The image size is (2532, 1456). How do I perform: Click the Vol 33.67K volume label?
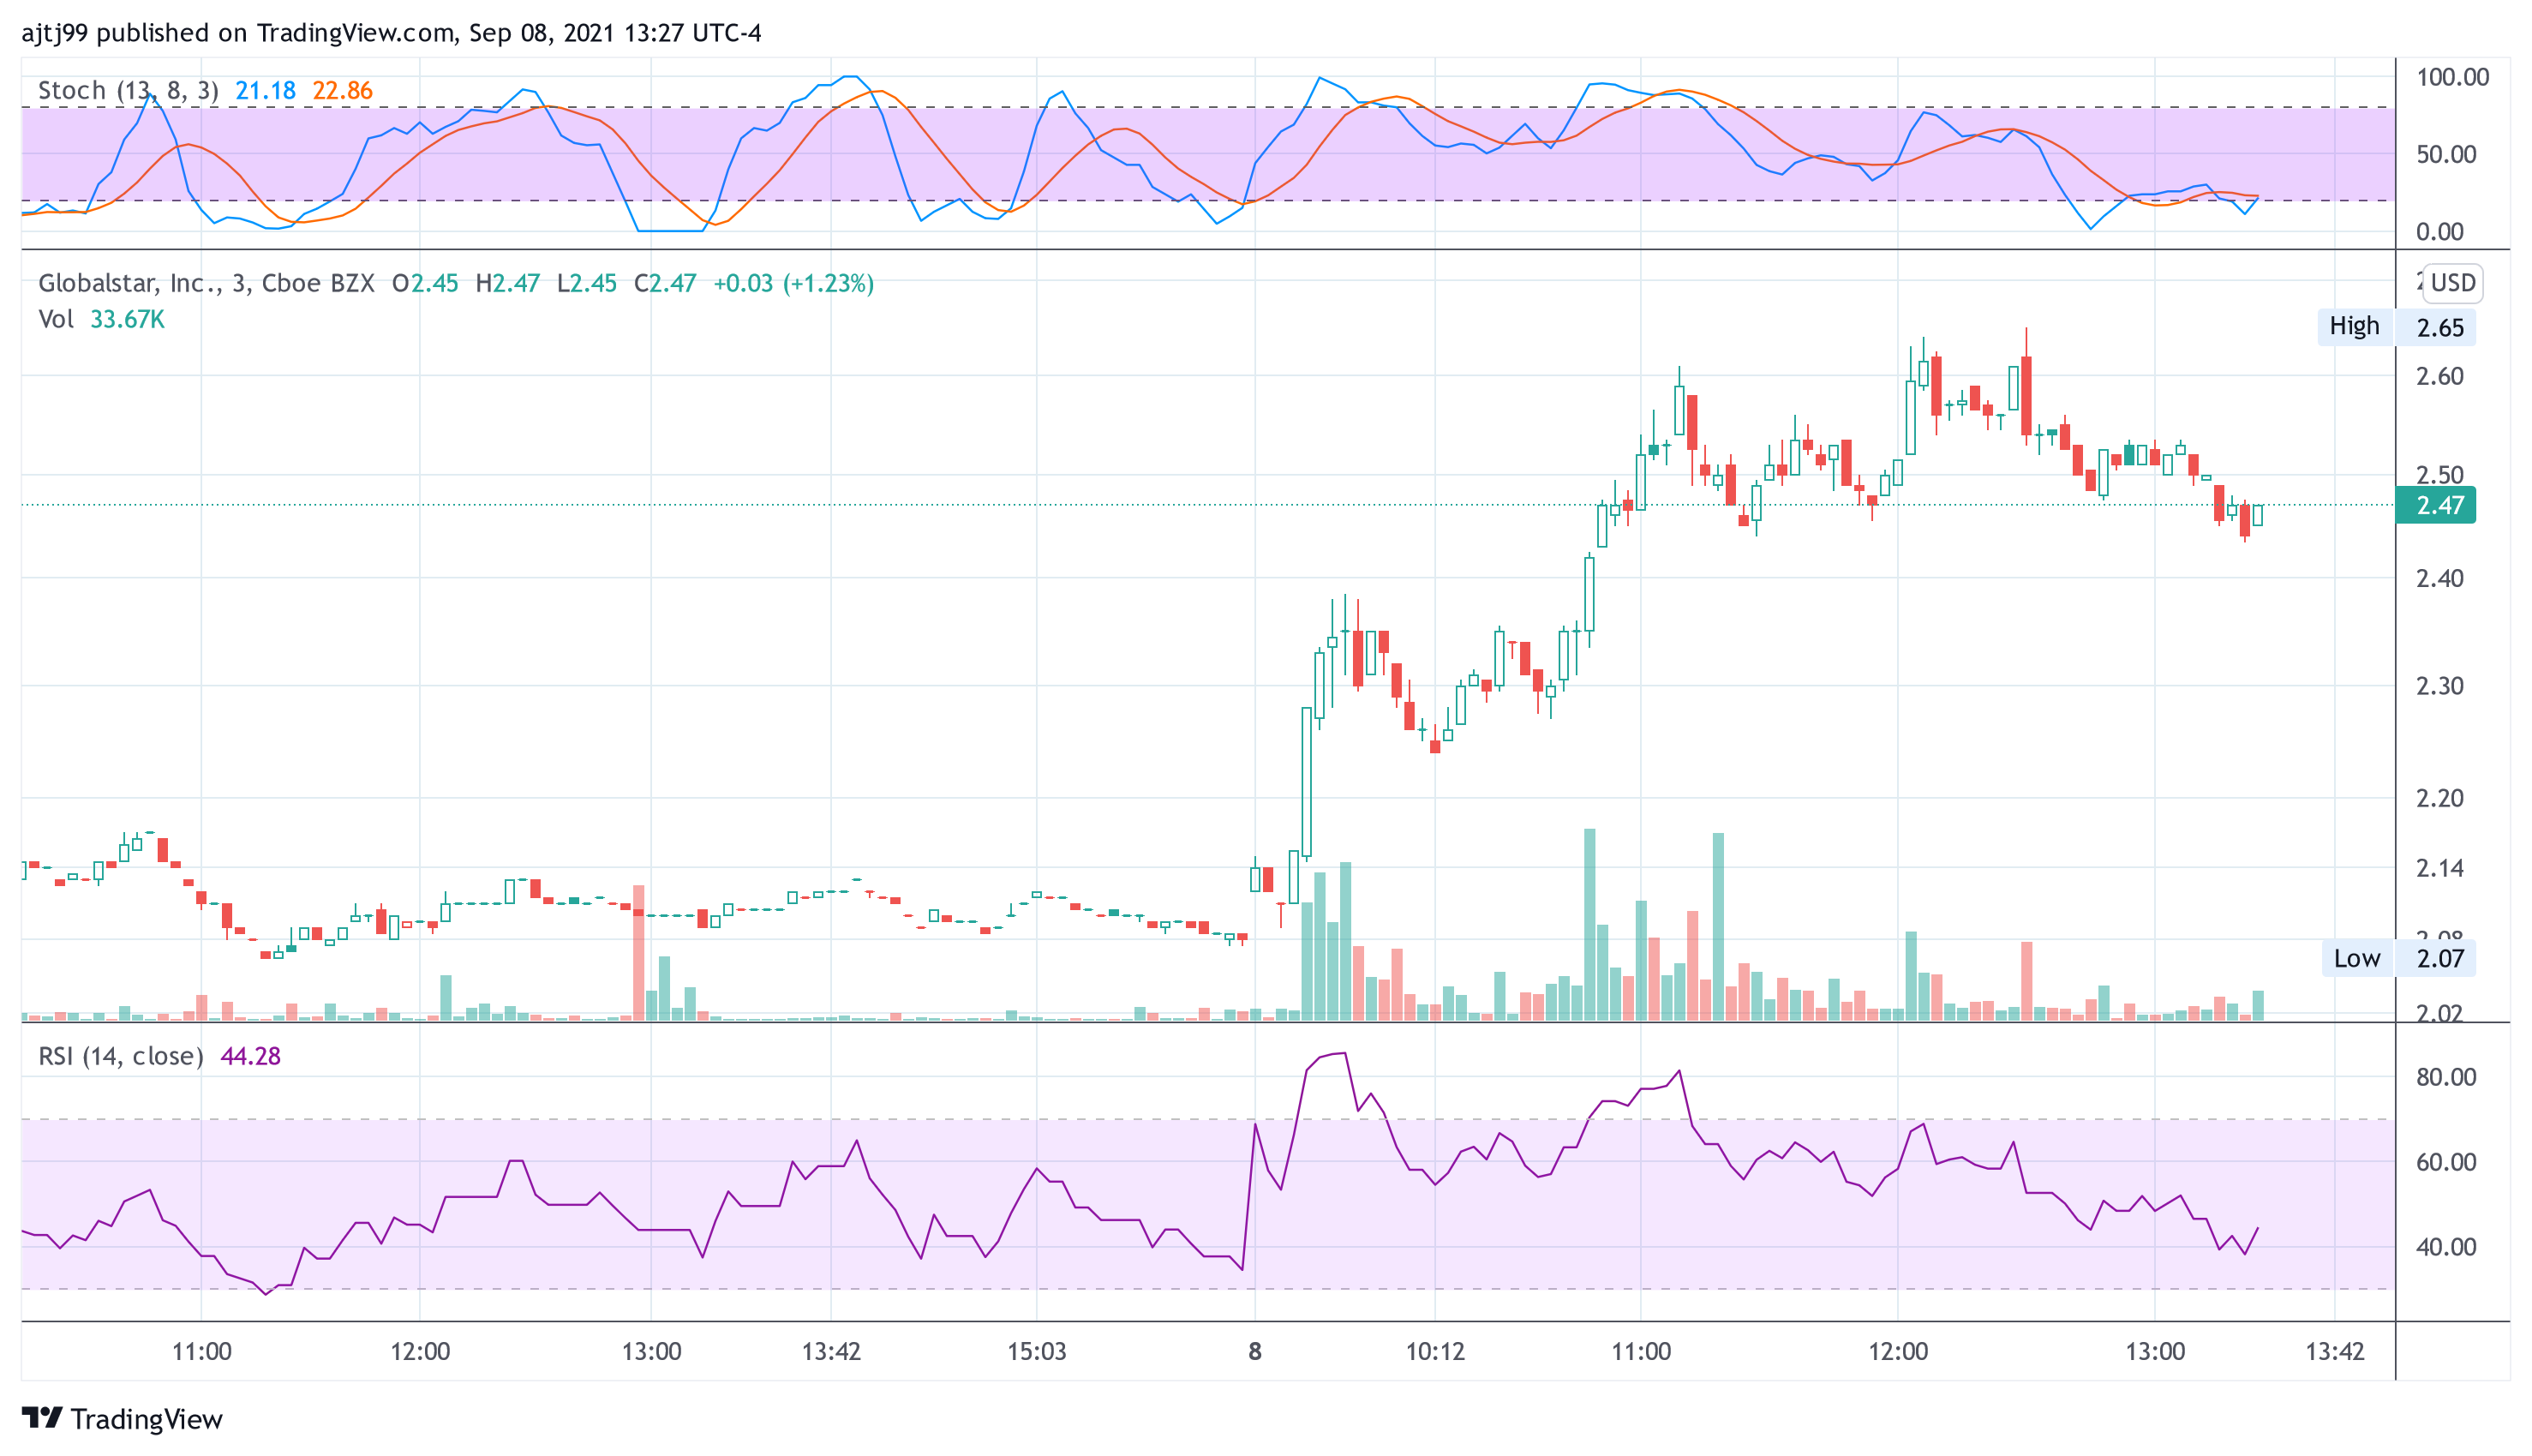(x=101, y=319)
